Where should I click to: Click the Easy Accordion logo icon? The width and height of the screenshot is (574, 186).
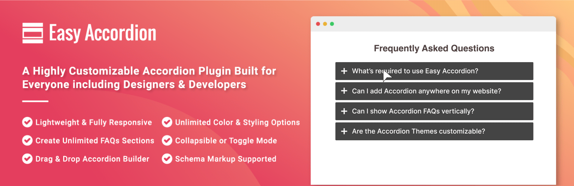(33, 33)
